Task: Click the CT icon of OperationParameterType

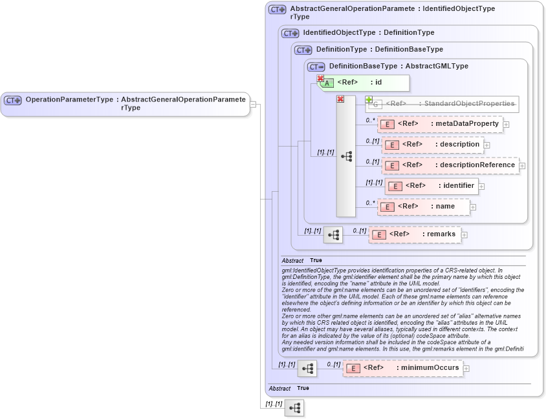Action: pyautogui.click(x=12, y=101)
